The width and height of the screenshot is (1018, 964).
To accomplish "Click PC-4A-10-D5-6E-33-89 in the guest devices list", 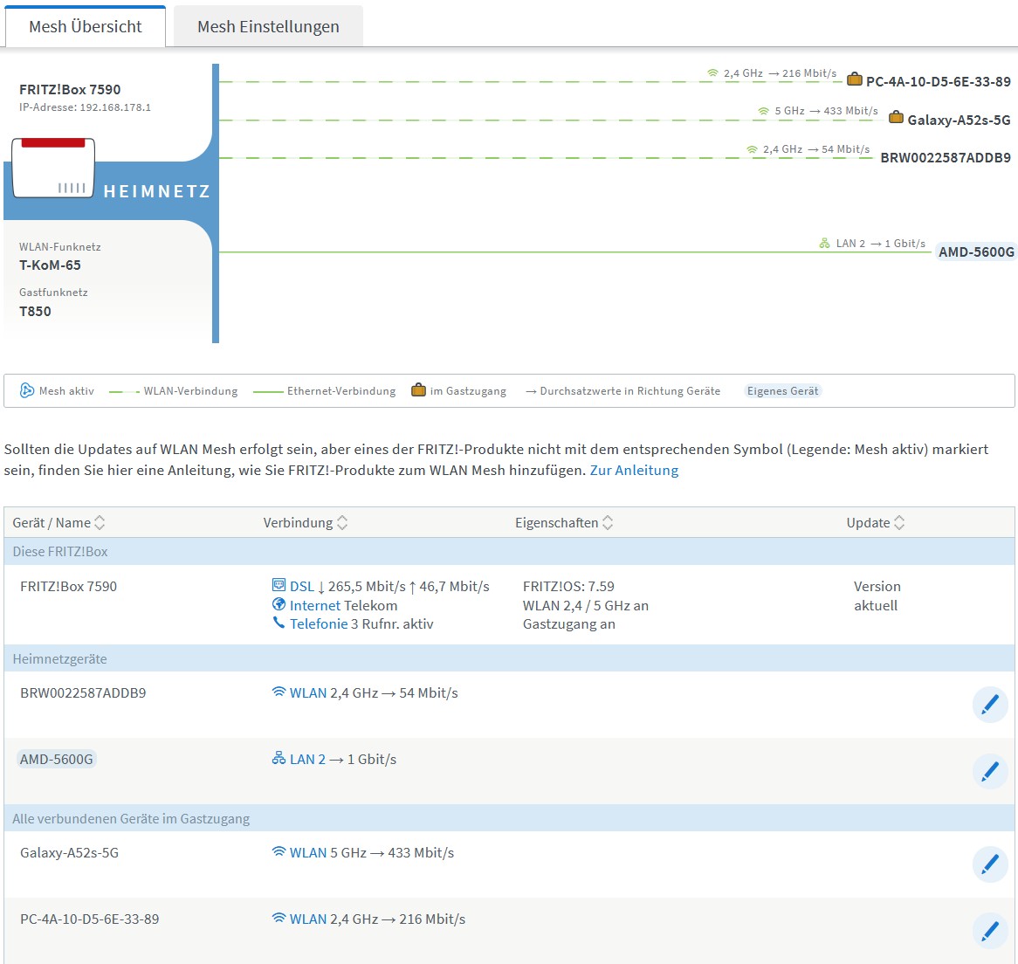I will coord(90,919).
